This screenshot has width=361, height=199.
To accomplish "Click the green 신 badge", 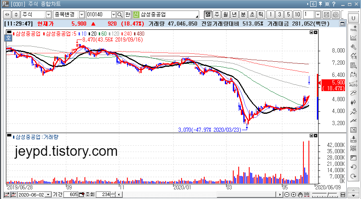I will [x=136, y=15].
